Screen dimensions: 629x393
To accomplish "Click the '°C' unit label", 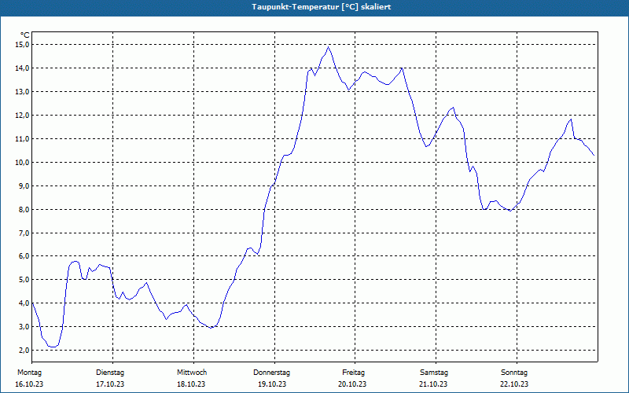I will pos(25,35).
